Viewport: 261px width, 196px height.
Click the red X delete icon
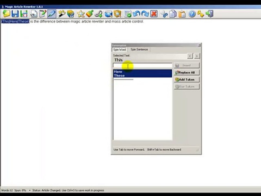[x=154, y=14]
